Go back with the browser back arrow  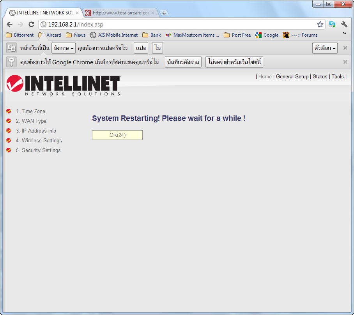(x=9, y=25)
